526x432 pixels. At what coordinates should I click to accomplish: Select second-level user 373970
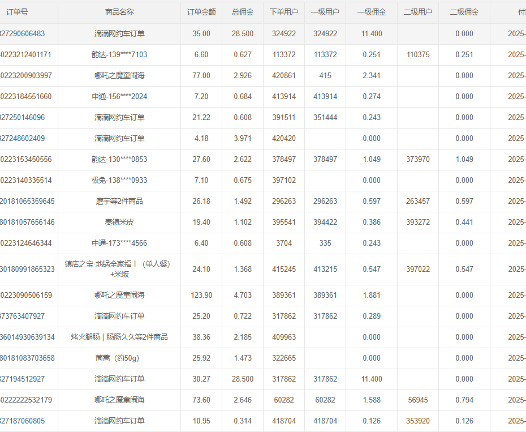pyautogui.click(x=418, y=159)
